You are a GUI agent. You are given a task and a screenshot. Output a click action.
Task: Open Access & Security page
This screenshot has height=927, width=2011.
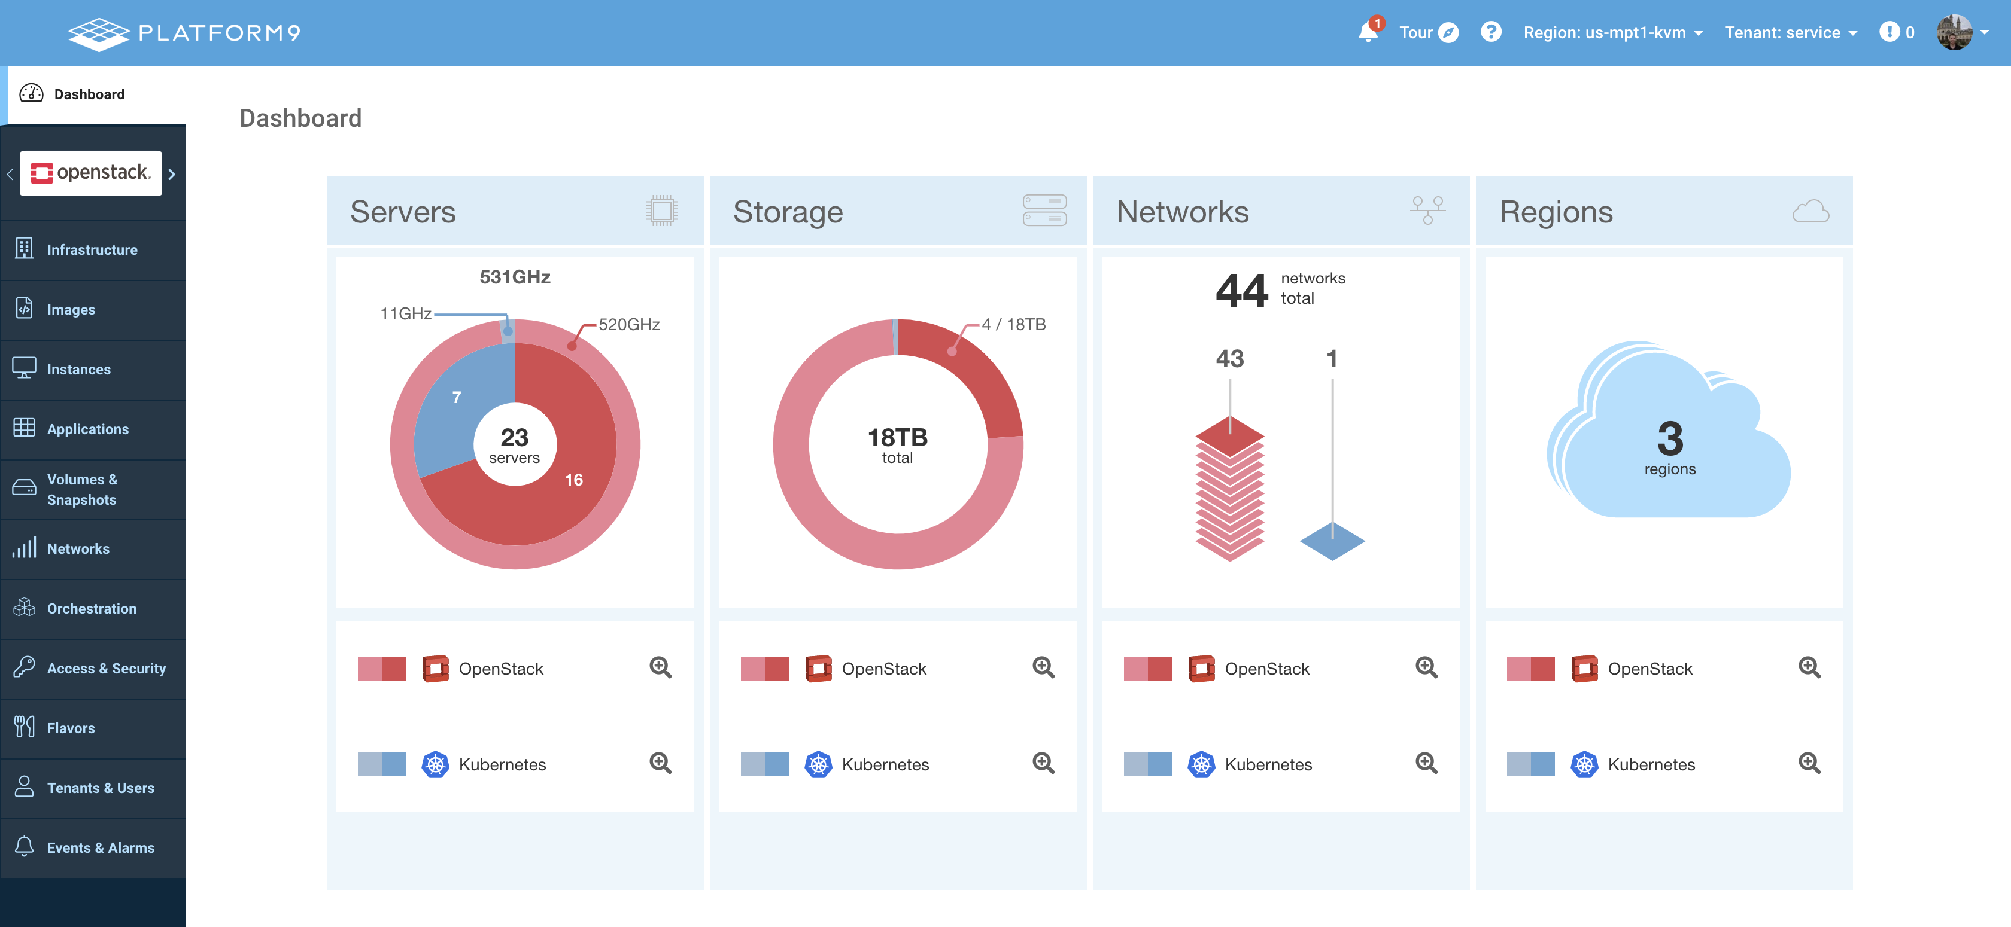[106, 668]
